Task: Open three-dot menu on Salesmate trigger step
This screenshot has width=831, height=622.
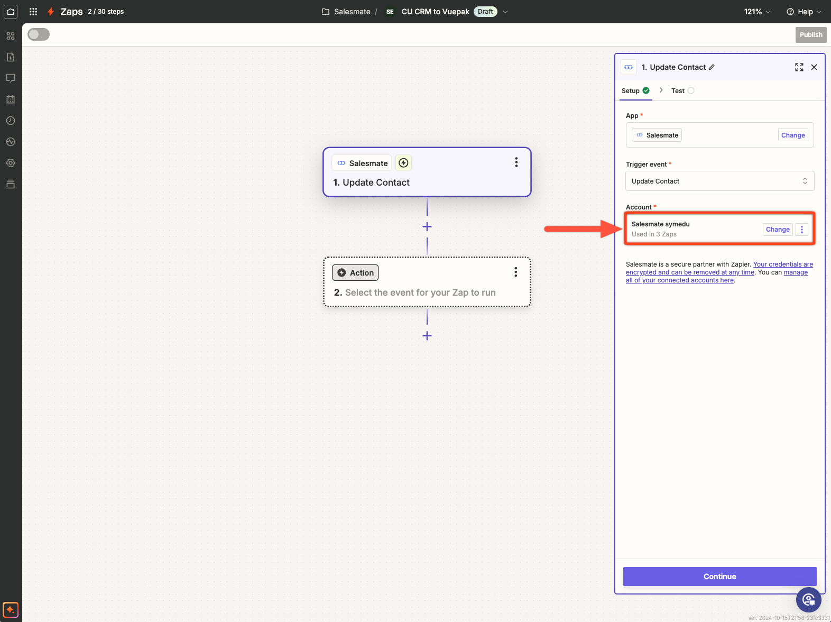Action: pos(516,162)
